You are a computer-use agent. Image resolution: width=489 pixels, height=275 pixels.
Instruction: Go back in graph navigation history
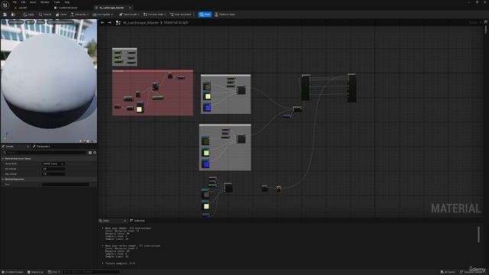tap(102, 22)
